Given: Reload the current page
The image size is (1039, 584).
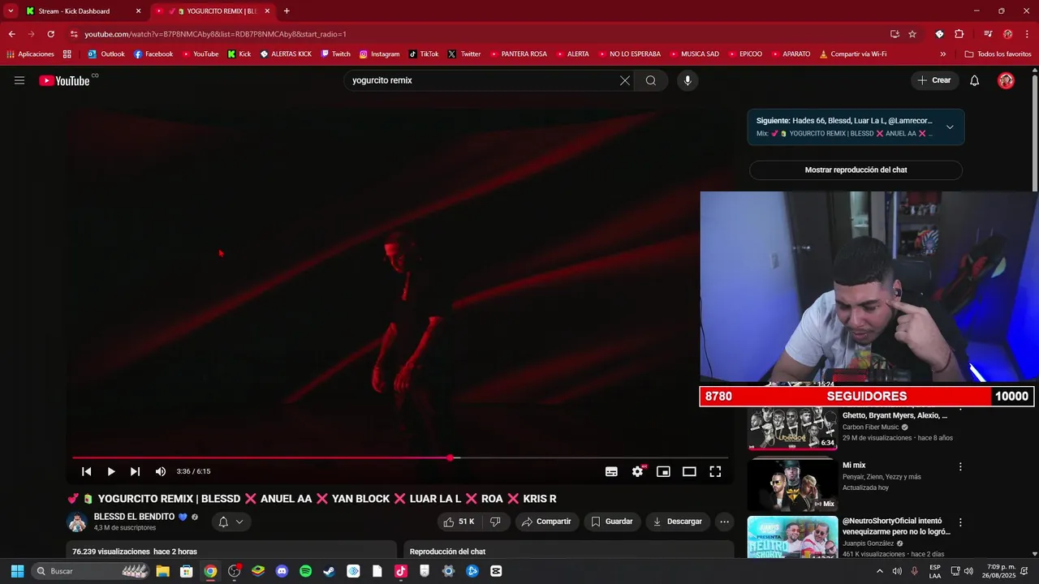Looking at the screenshot, I should pyautogui.click(x=51, y=34).
